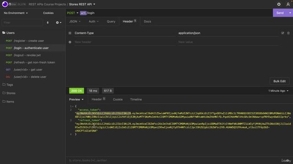Click the New value field
This screenshot has height=164, width=293.
[228, 42]
